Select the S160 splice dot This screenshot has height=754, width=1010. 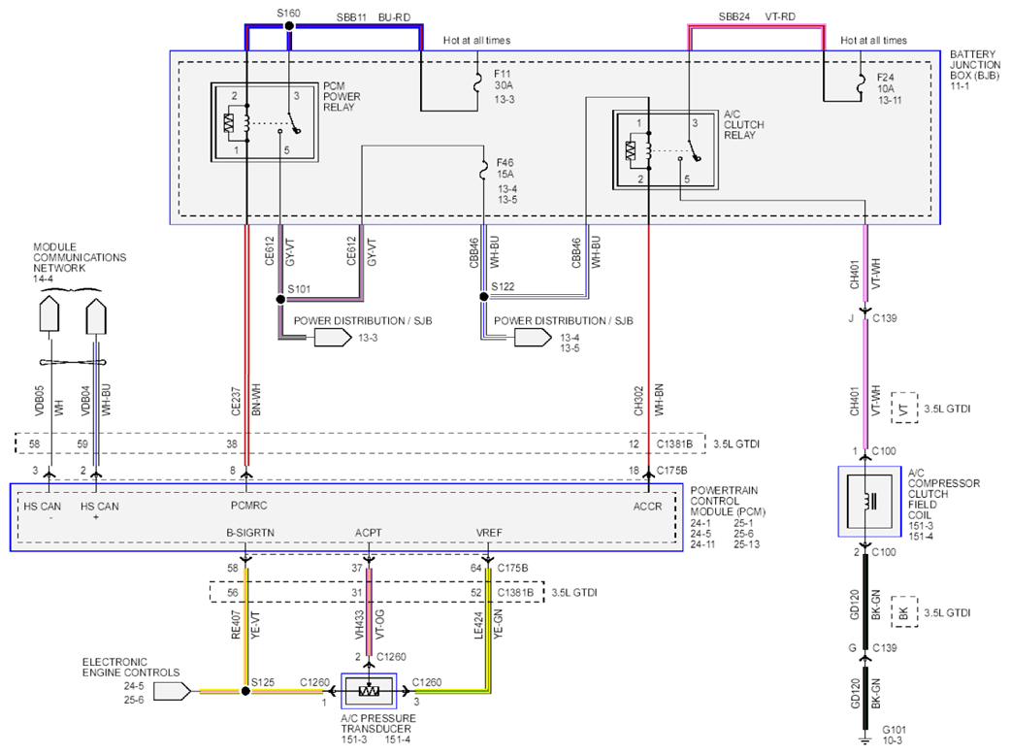tap(289, 26)
